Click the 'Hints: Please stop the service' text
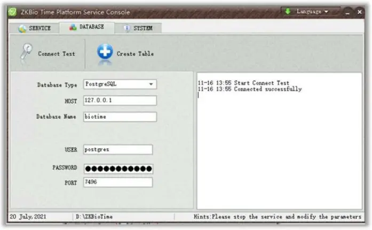Screen dimensions: 372x230 click(x=278, y=217)
